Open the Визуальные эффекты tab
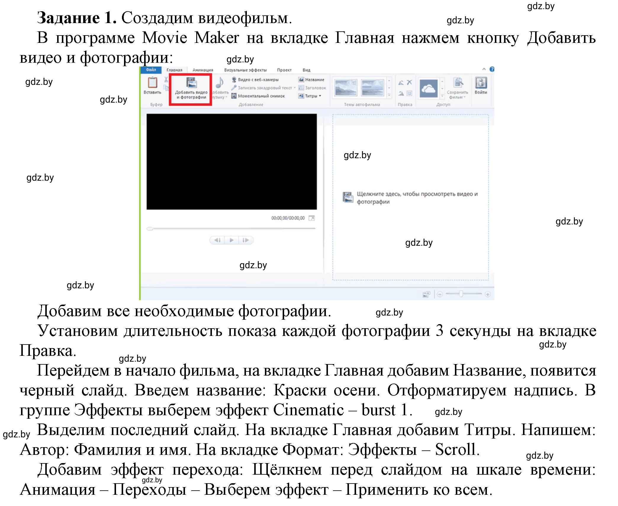The width and height of the screenshot is (618, 506). click(245, 70)
